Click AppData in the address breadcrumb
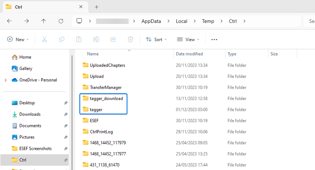The image size is (315, 170). pyautogui.click(x=151, y=21)
